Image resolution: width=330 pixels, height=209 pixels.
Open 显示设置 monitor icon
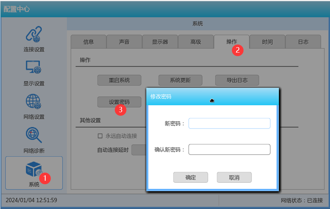(x=34, y=67)
